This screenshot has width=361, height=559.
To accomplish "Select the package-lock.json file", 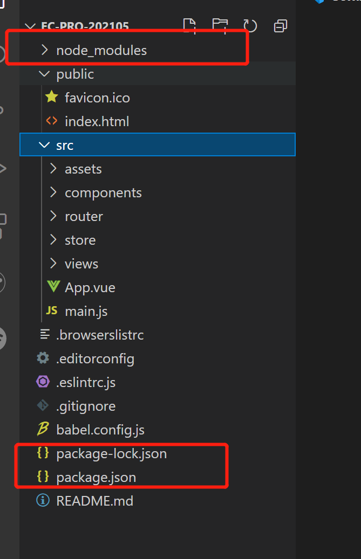I will (x=111, y=453).
